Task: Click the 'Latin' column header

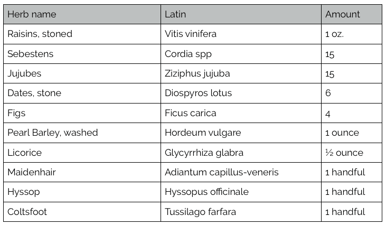Action: 175,14
